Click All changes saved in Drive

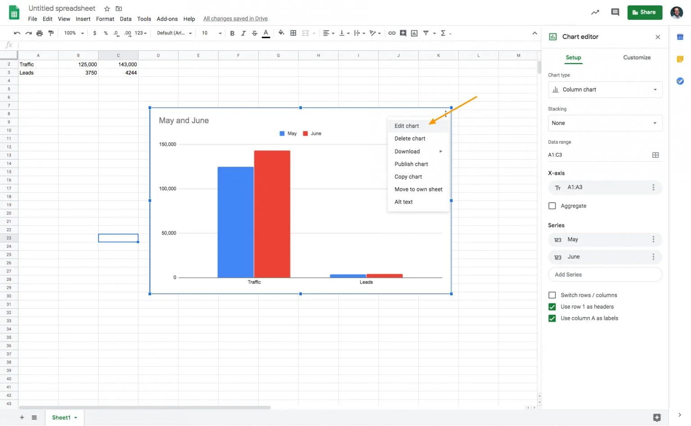click(x=235, y=19)
